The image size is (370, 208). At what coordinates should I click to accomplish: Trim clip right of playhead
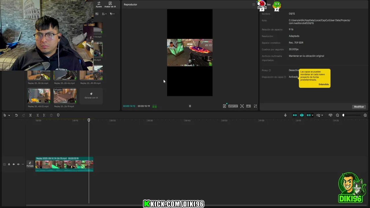(44, 115)
